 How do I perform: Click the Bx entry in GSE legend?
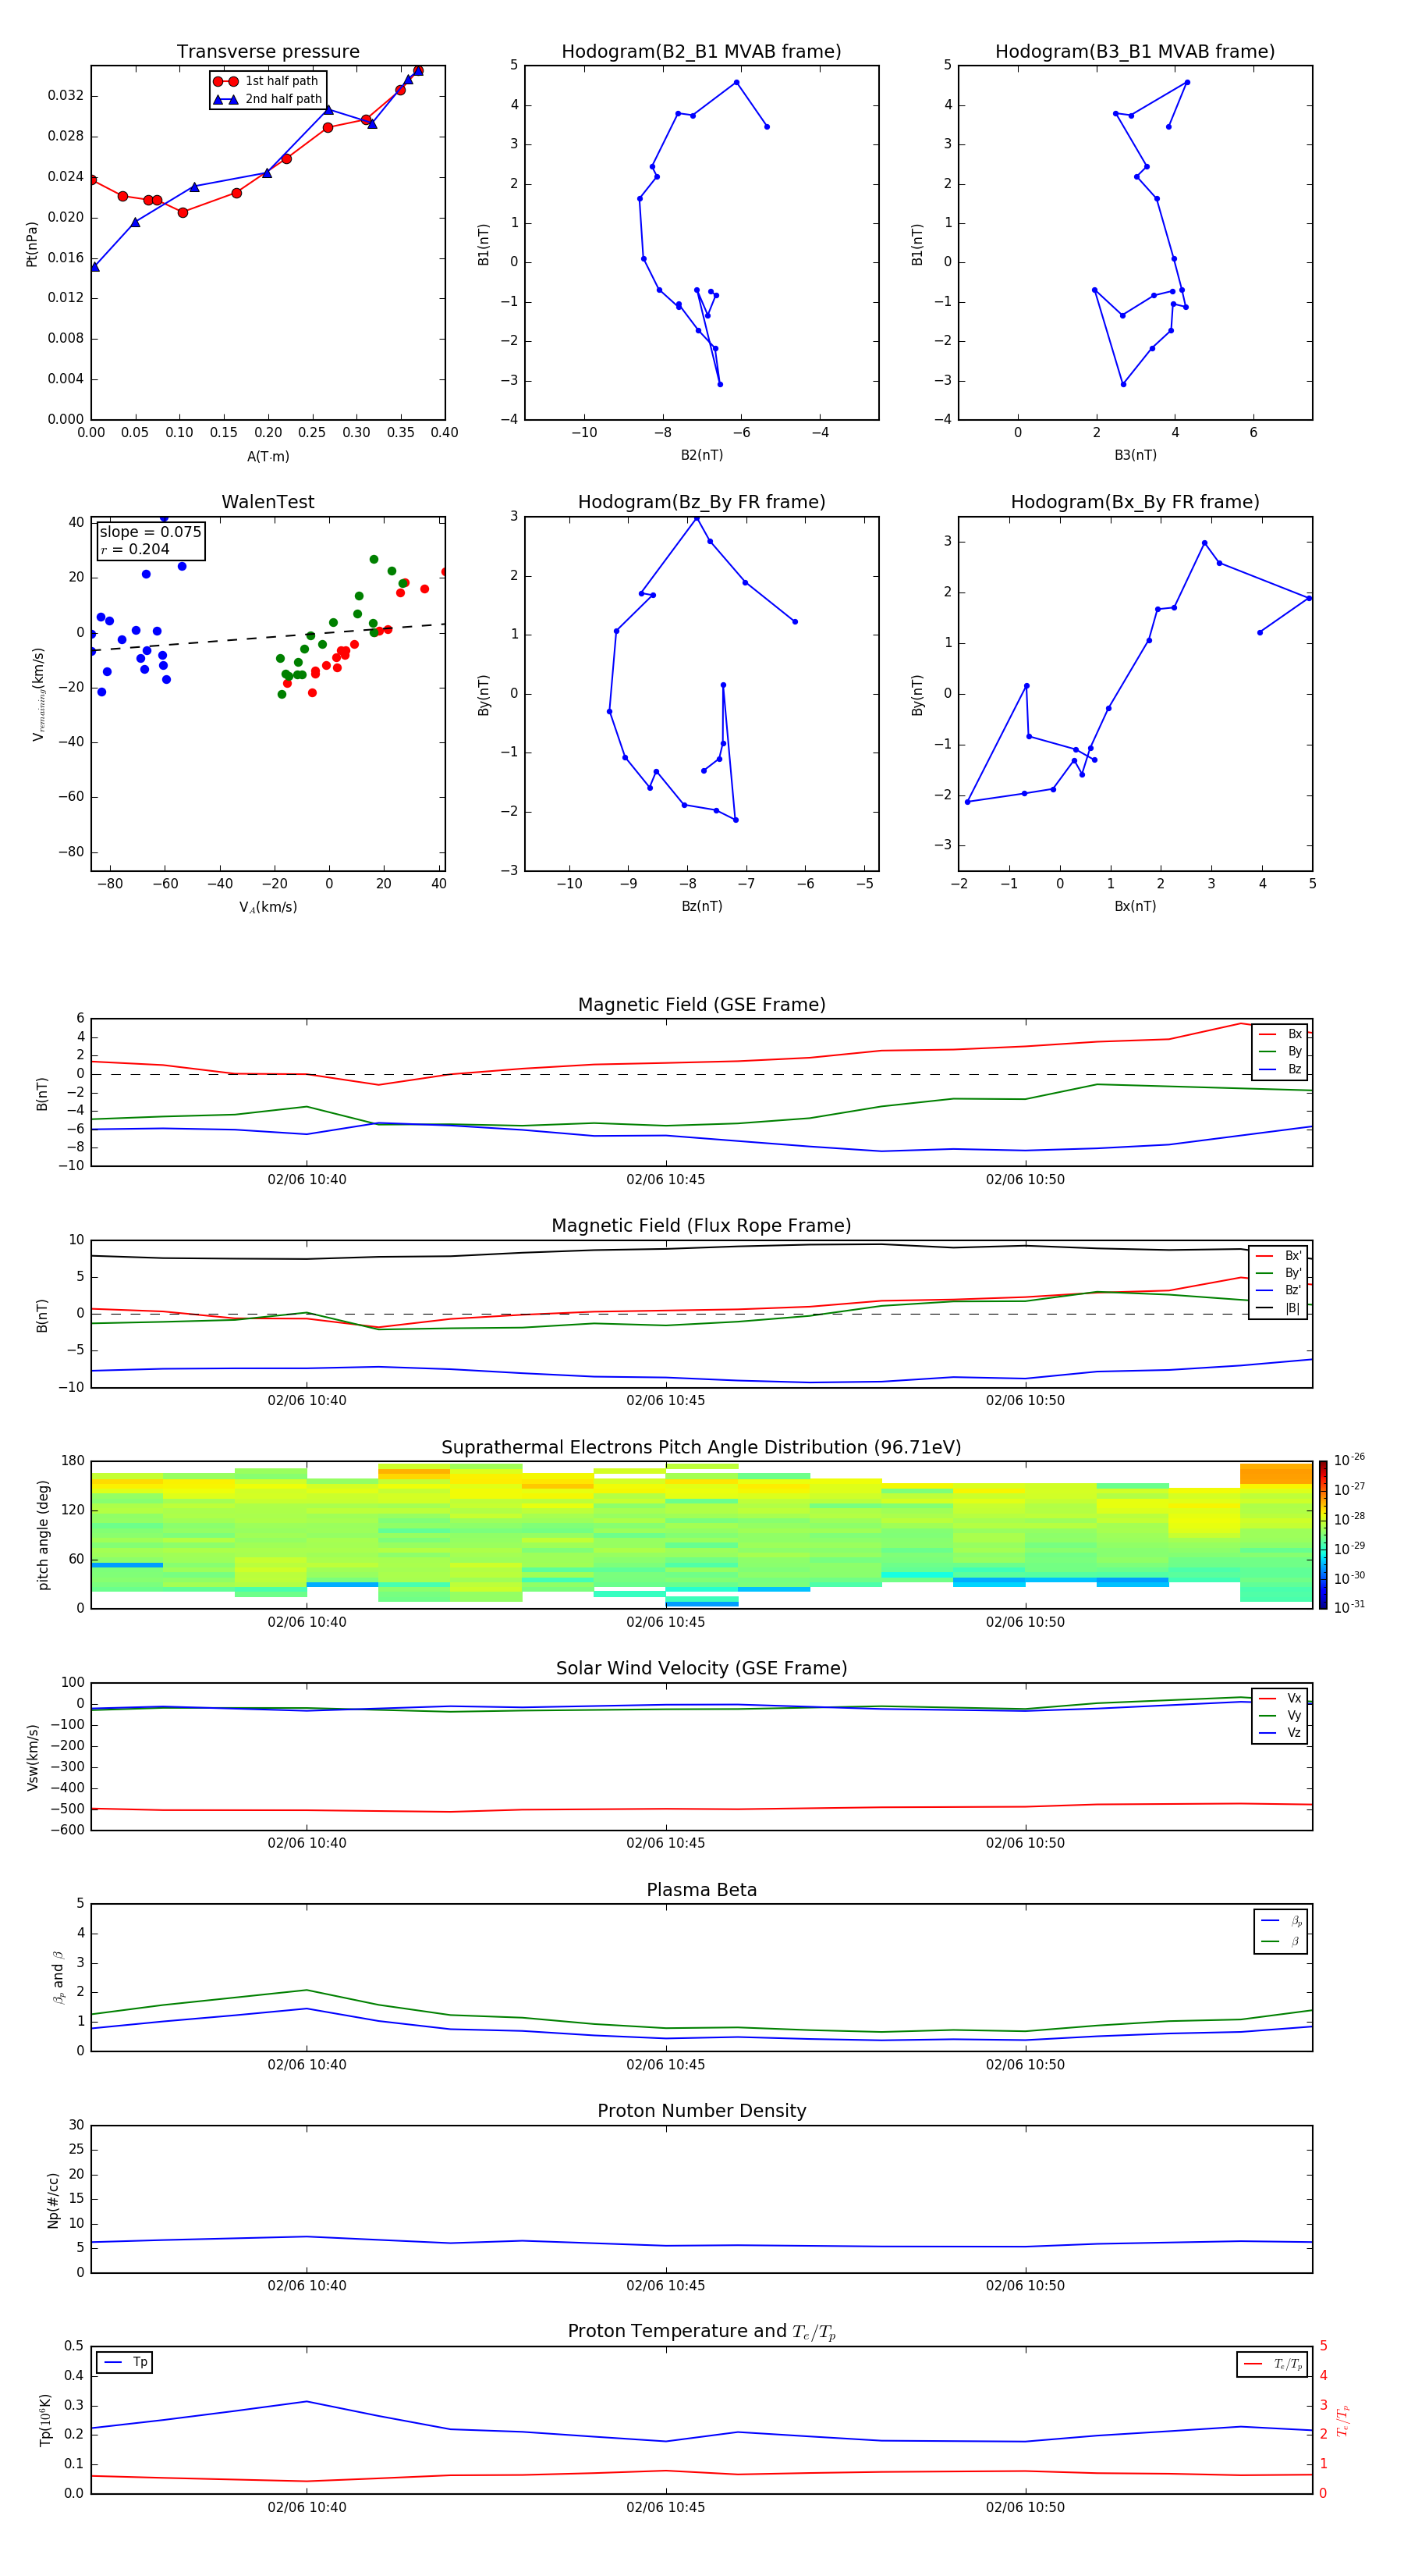tap(1280, 1034)
